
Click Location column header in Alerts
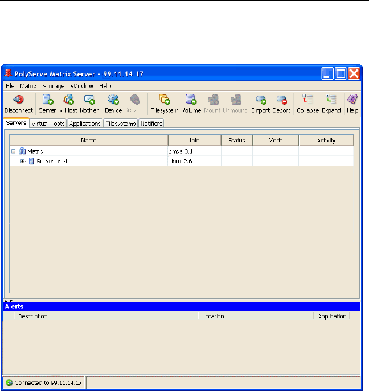(256, 316)
